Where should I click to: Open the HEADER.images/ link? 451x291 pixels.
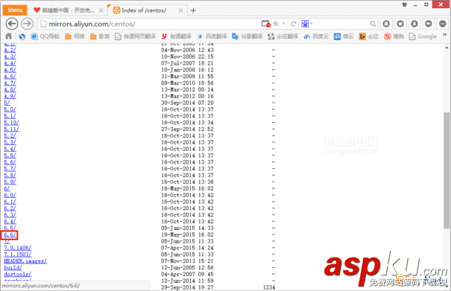25,261
